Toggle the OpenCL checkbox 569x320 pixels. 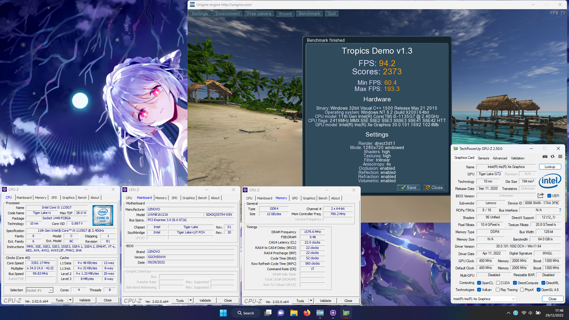pos(479,283)
